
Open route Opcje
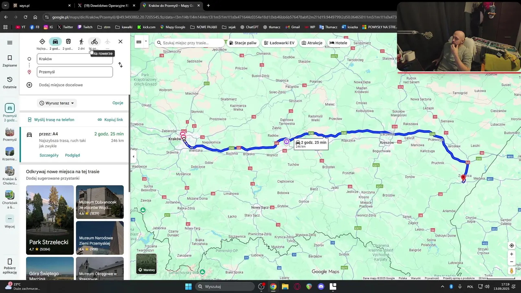click(118, 103)
